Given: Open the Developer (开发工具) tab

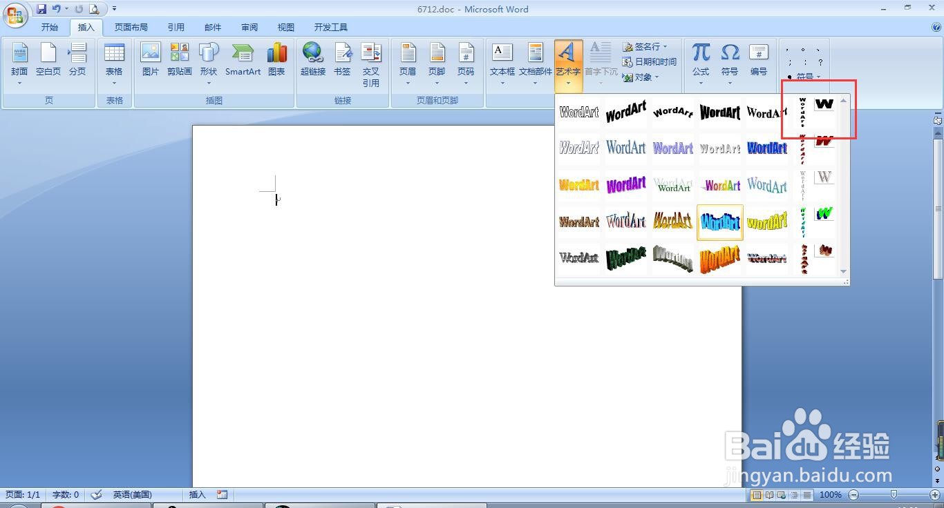Looking at the screenshot, I should 331,28.
